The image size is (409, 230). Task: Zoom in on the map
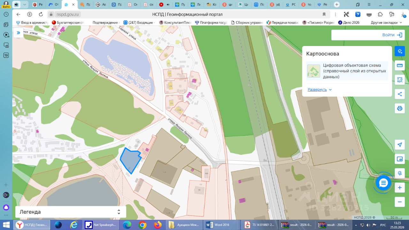point(400,188)
